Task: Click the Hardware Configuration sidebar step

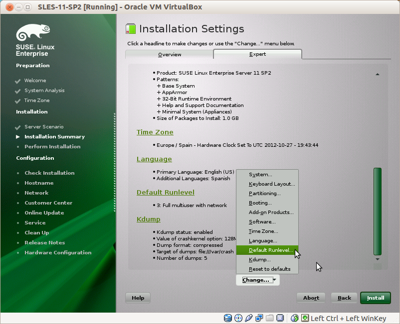Action: click(58, 252)
